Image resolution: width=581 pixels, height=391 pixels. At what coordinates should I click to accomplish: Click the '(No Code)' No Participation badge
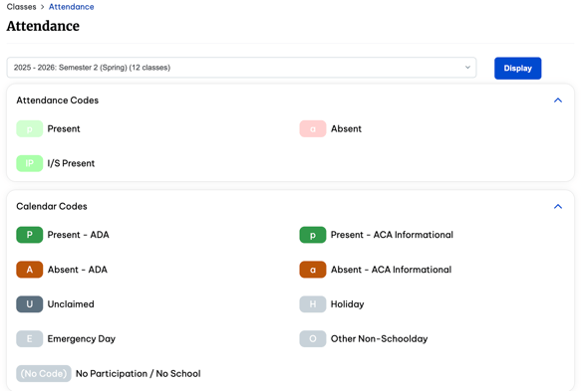pos(44,374)
